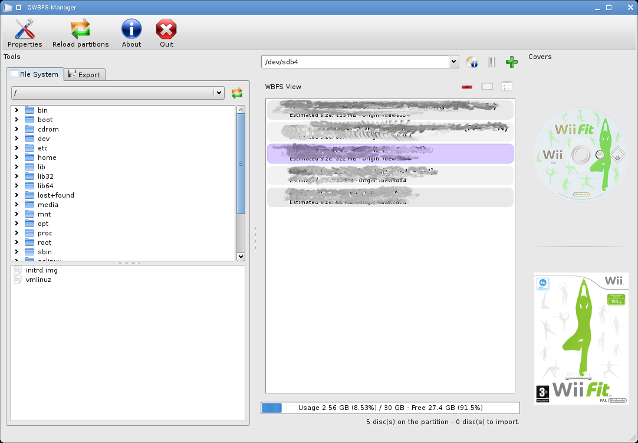The width and height of the screenshot is (638, 443).
Task: Select the fourth disc entry in WBFS View
Action: click(x=390, y=176)
